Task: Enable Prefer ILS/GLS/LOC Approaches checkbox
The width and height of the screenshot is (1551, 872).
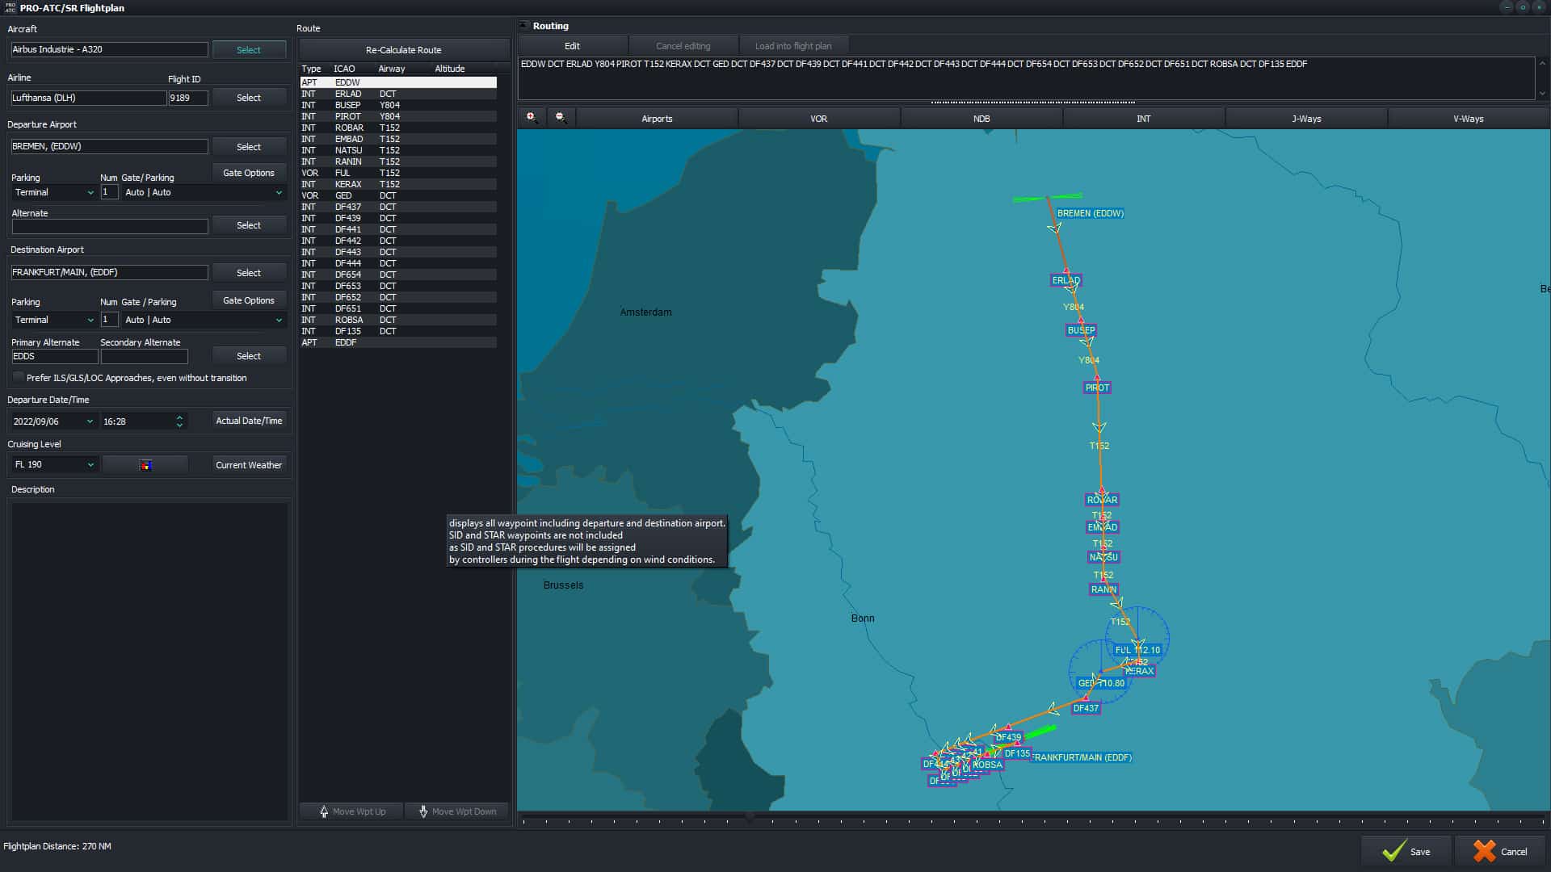Action: coord(19,378)
